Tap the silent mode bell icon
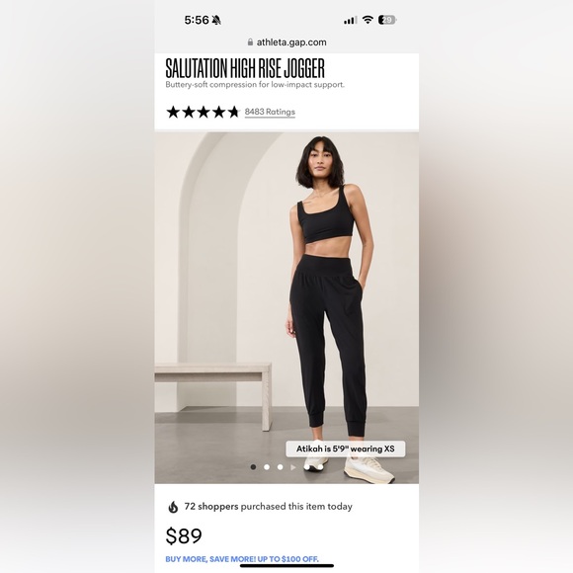This screenshot has width=573, height=573. (x=216, y=20)
